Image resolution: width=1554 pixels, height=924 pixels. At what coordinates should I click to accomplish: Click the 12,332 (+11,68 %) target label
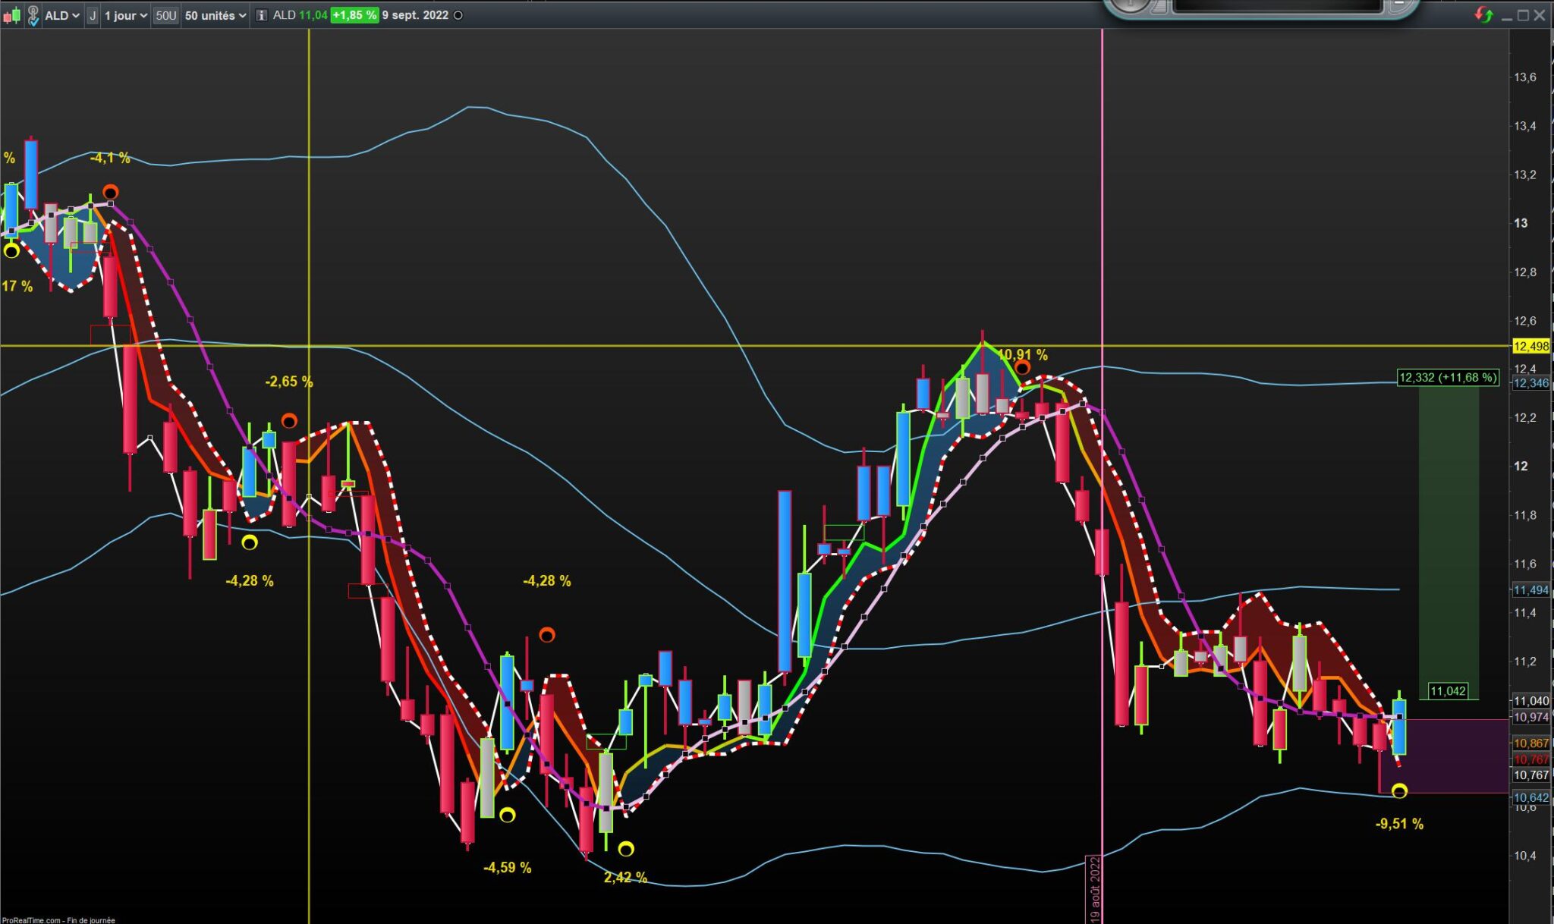1448,377
